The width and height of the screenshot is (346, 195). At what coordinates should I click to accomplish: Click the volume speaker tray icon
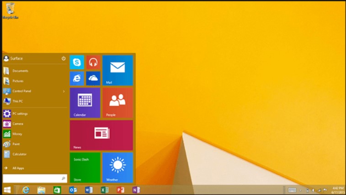tap(313, 190)
